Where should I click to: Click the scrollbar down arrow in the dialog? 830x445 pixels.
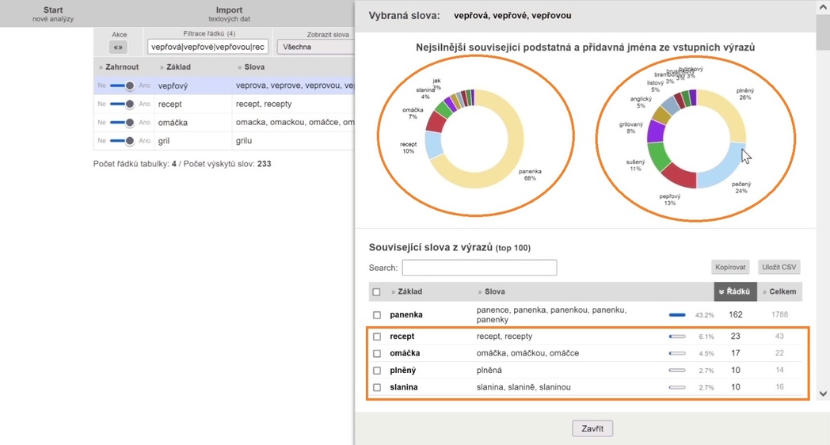click(x=823, y=394)
